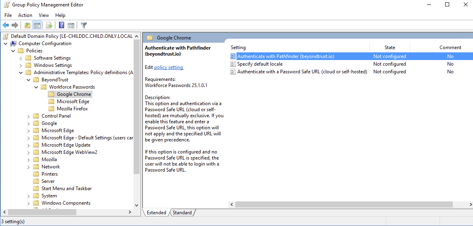Click the Mozilla Firefox folder icon
This screenshot has height=226, width=473.
51,109
